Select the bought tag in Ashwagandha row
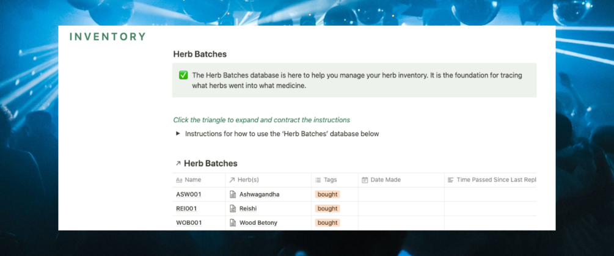614x256 pixels. click(x=327, y=194)
